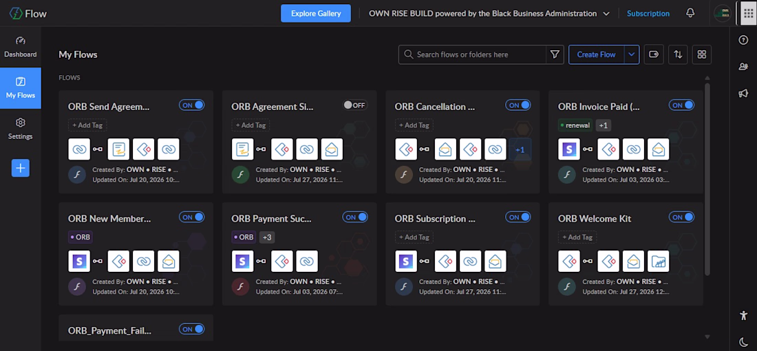Disable ORB New Member flow
This screenshot has height=351, width=757.
point(192,217)
